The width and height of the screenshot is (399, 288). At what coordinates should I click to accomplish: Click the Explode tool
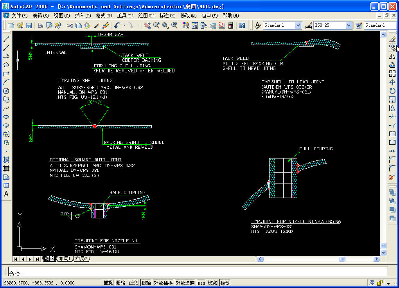pos(392,177)
